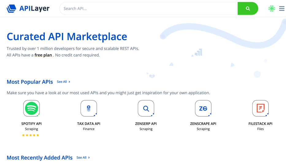Click the Spotify API icon
Viewport: 286px width, 164px height.
pos(31,108)
